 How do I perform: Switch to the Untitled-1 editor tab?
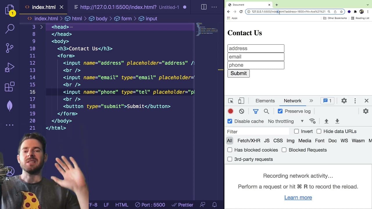129,7
